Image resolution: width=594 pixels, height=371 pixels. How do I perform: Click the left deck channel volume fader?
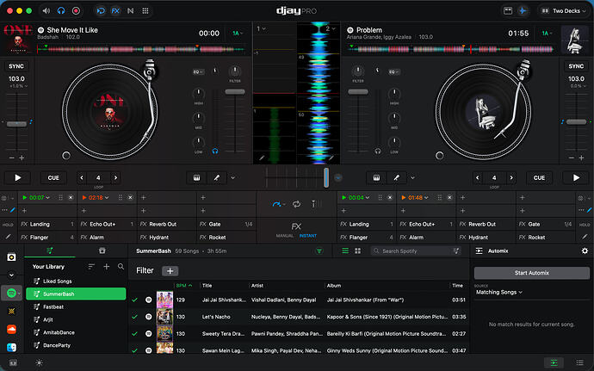click(x=235, y=92)
